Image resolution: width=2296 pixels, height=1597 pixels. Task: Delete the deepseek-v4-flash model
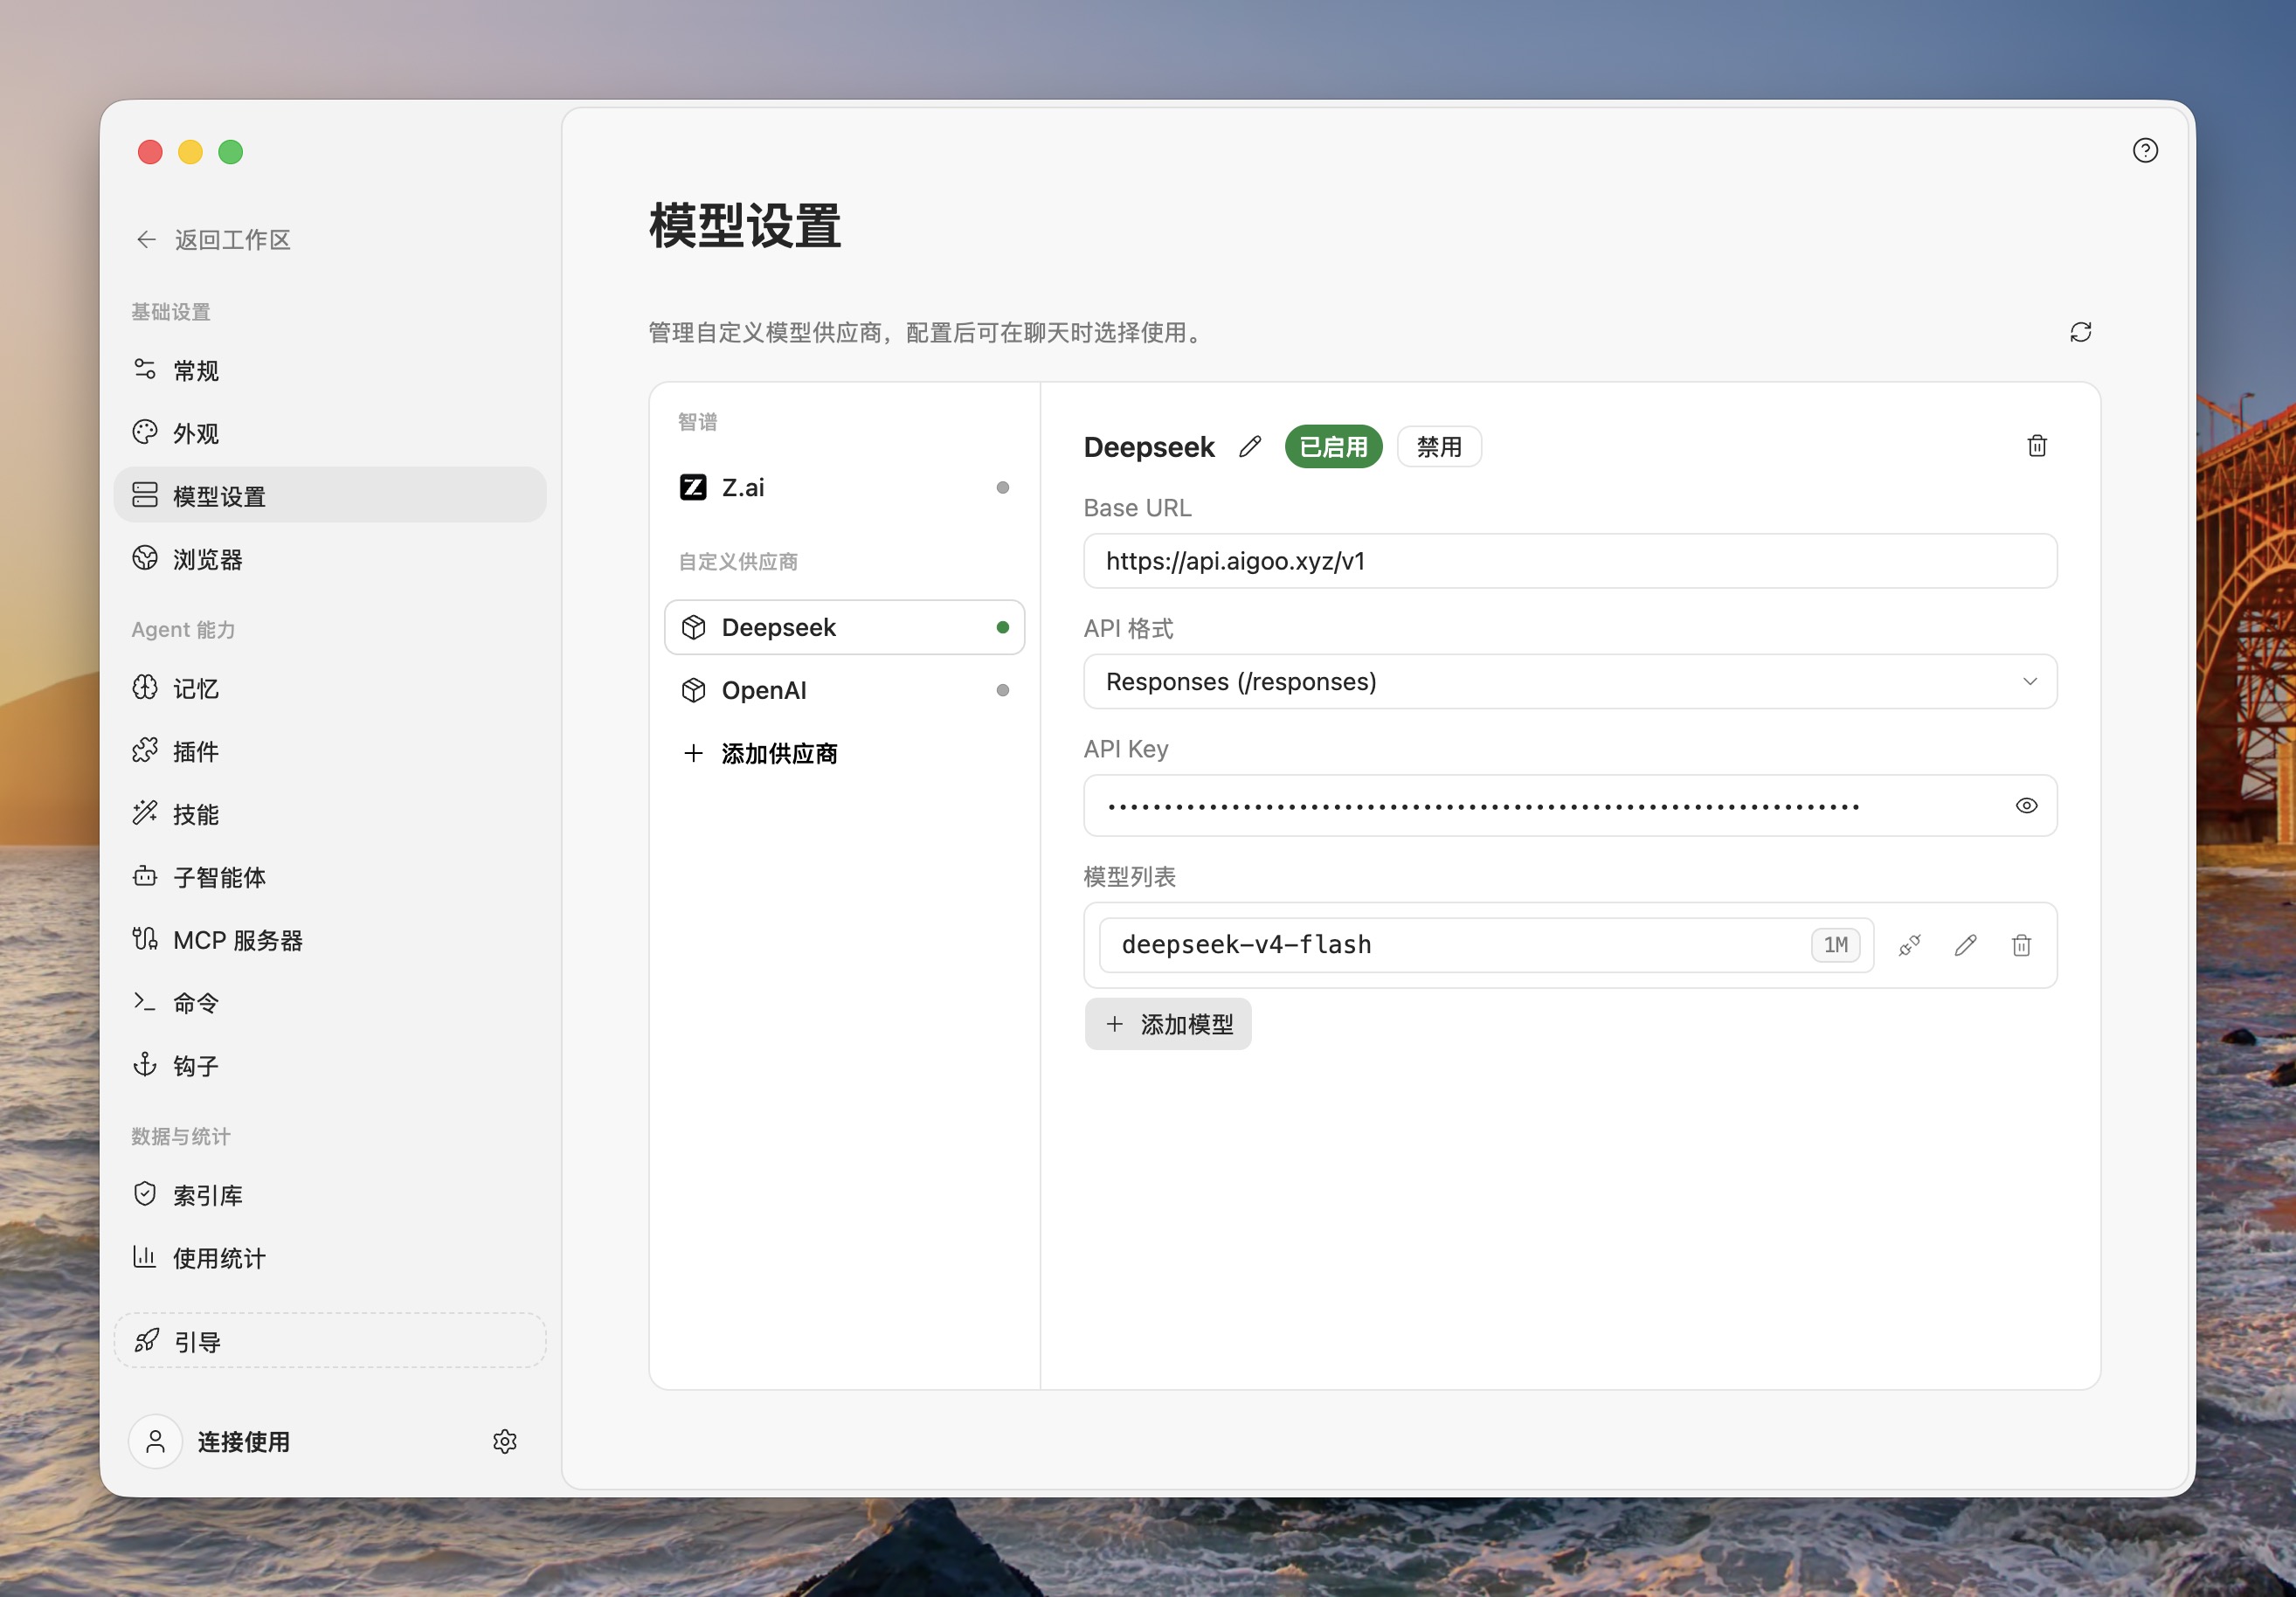(x=2021, y=945)
